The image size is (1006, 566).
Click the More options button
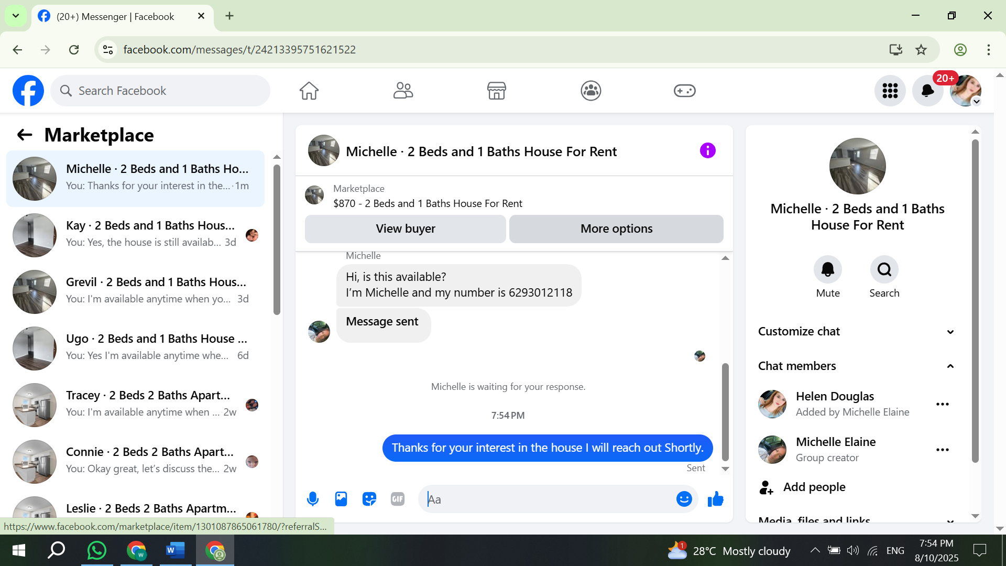tap(616, 228)
